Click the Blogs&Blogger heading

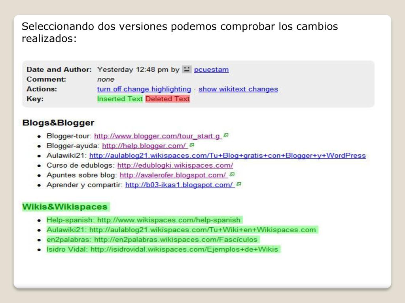(59, 123)
